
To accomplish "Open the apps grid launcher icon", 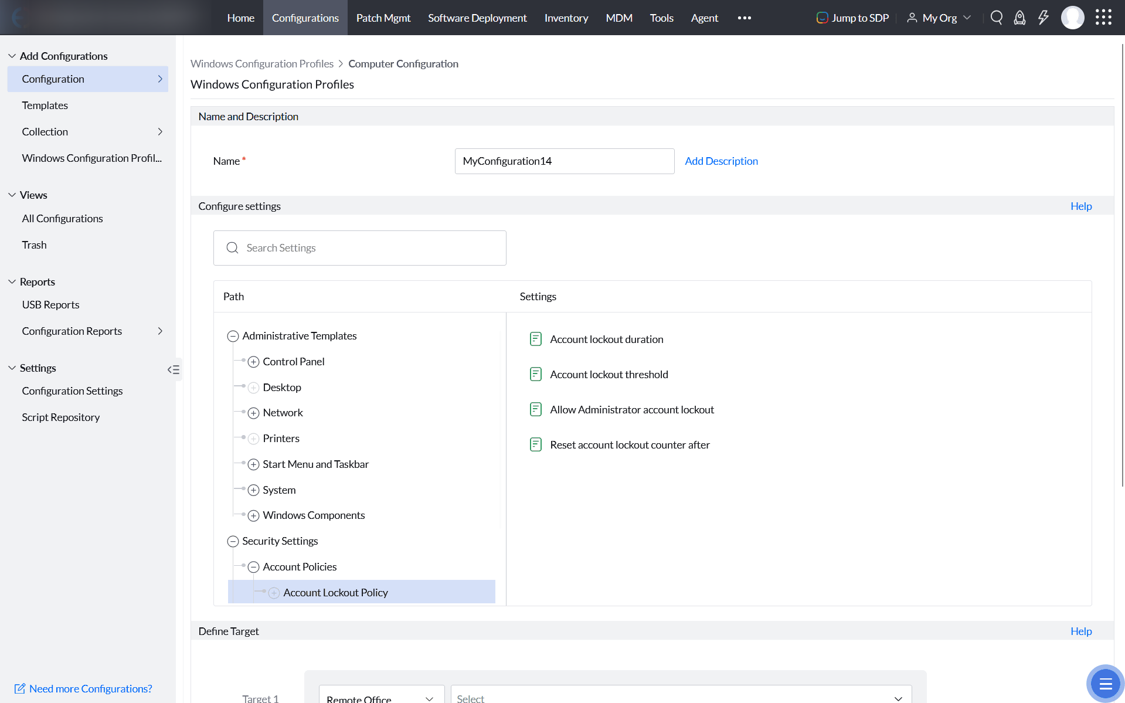I will [x=1103, y=18].
